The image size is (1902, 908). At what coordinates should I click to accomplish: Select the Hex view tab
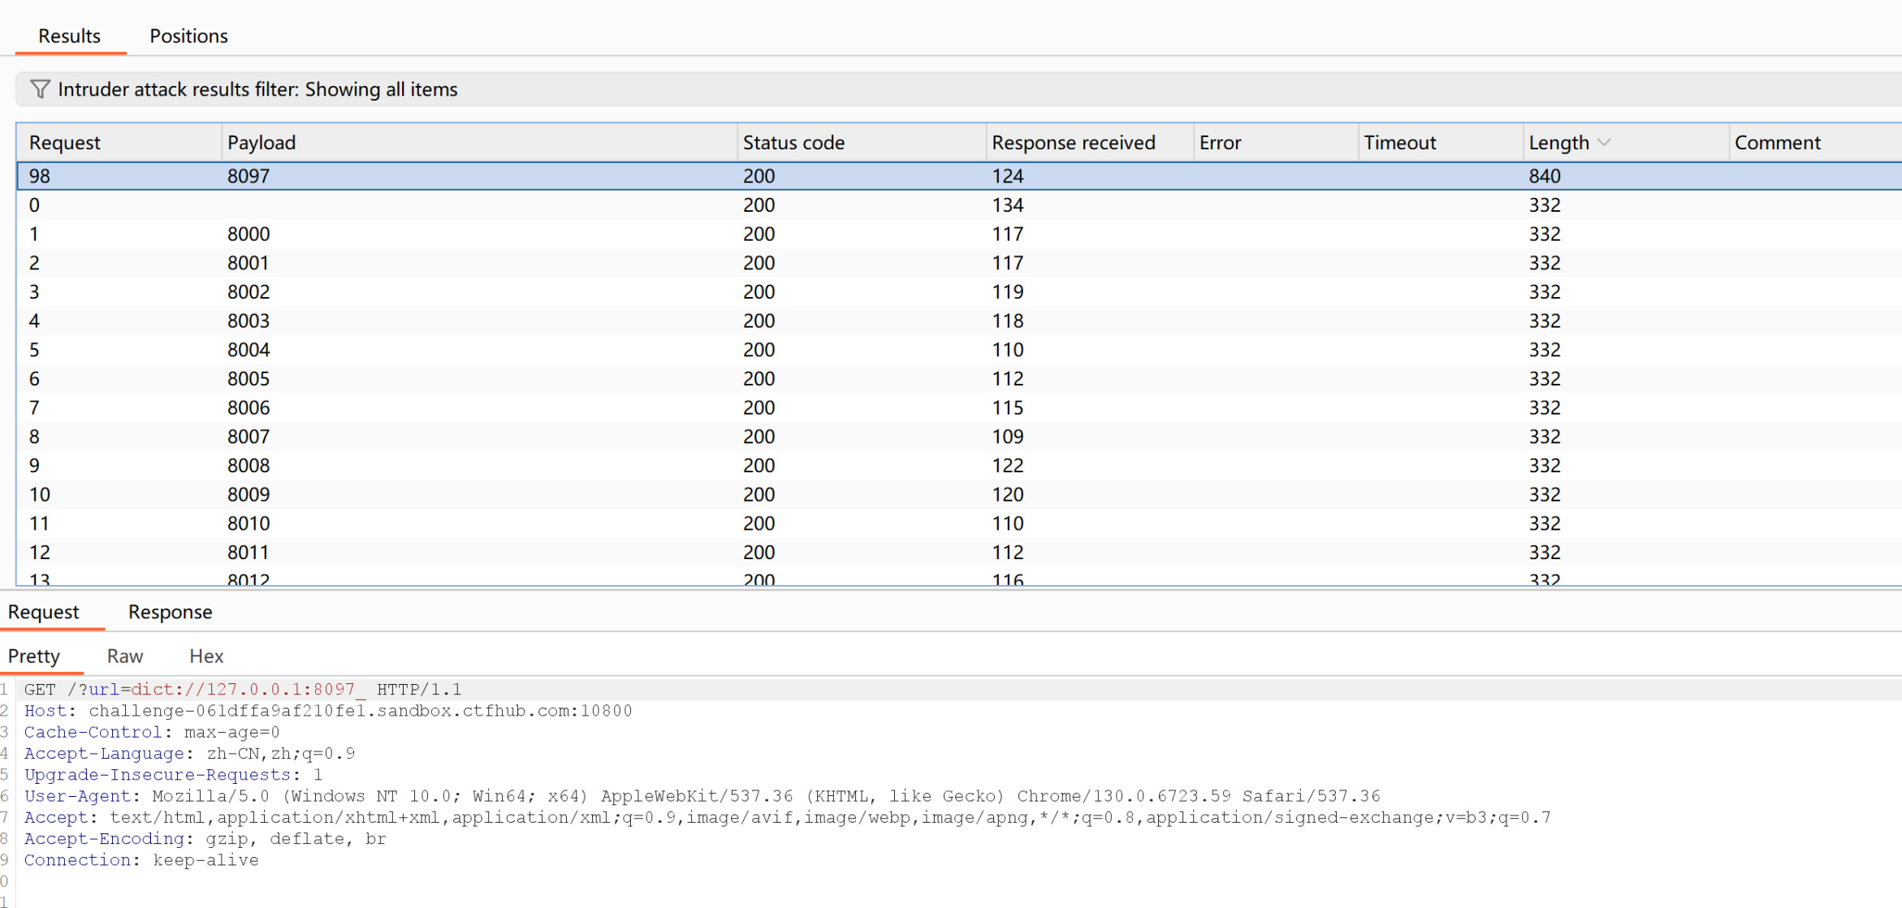coord(206,656)
